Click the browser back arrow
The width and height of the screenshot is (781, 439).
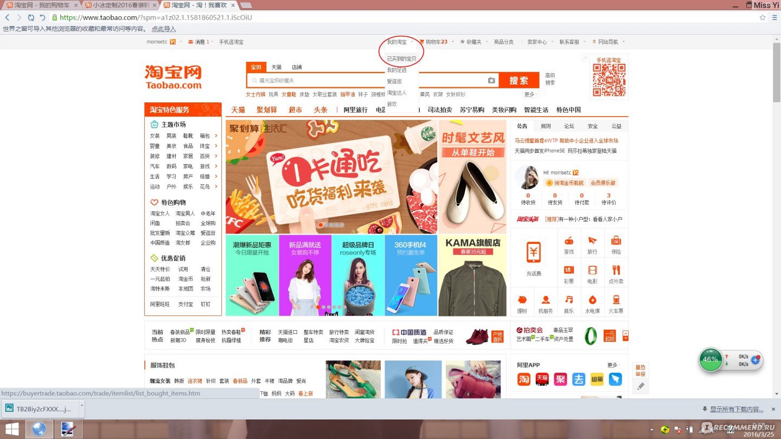click(x=8, y=17)
